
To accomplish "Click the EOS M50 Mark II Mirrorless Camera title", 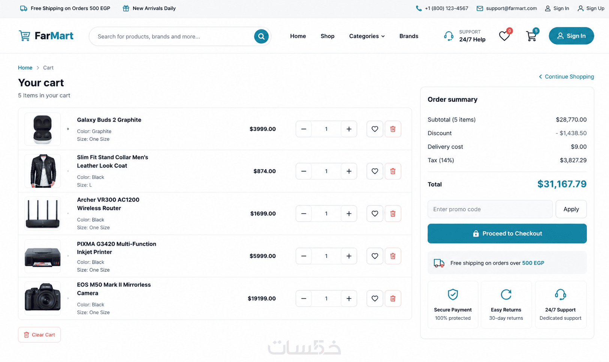I will click(114, 289).
